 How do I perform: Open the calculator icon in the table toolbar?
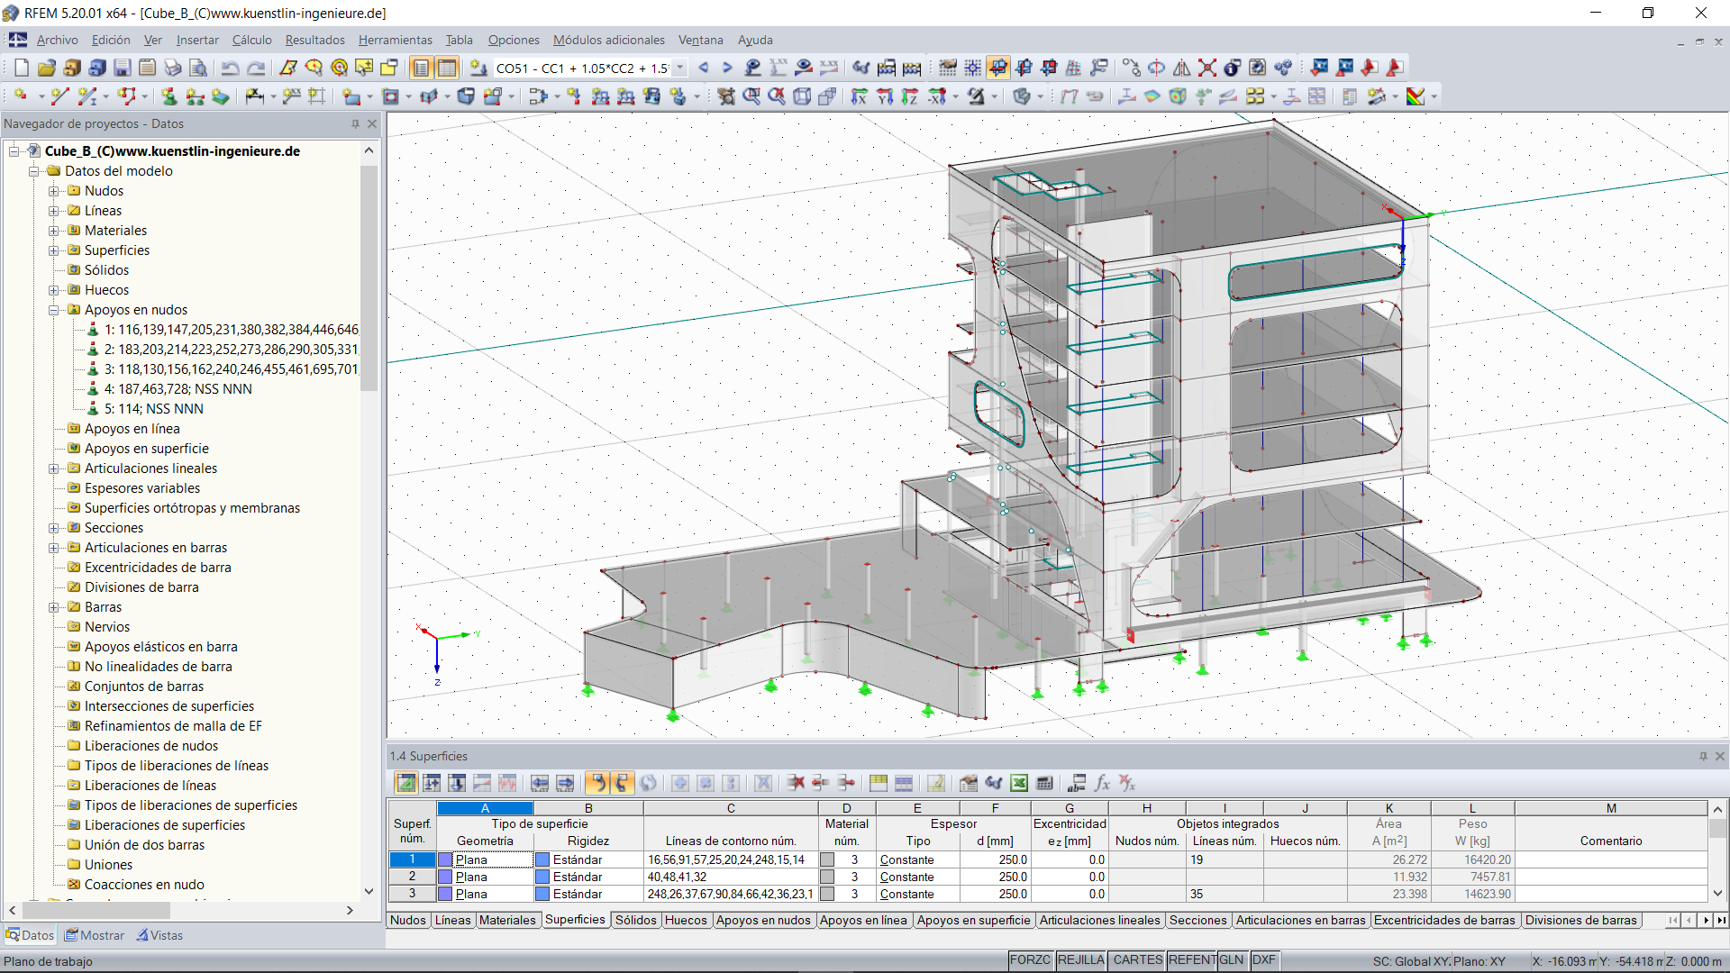tap(1044, 783)
